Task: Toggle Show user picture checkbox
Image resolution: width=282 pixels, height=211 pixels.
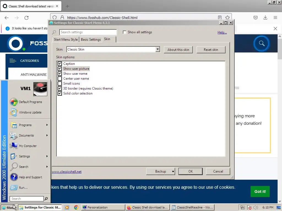Action: point(60,68)
